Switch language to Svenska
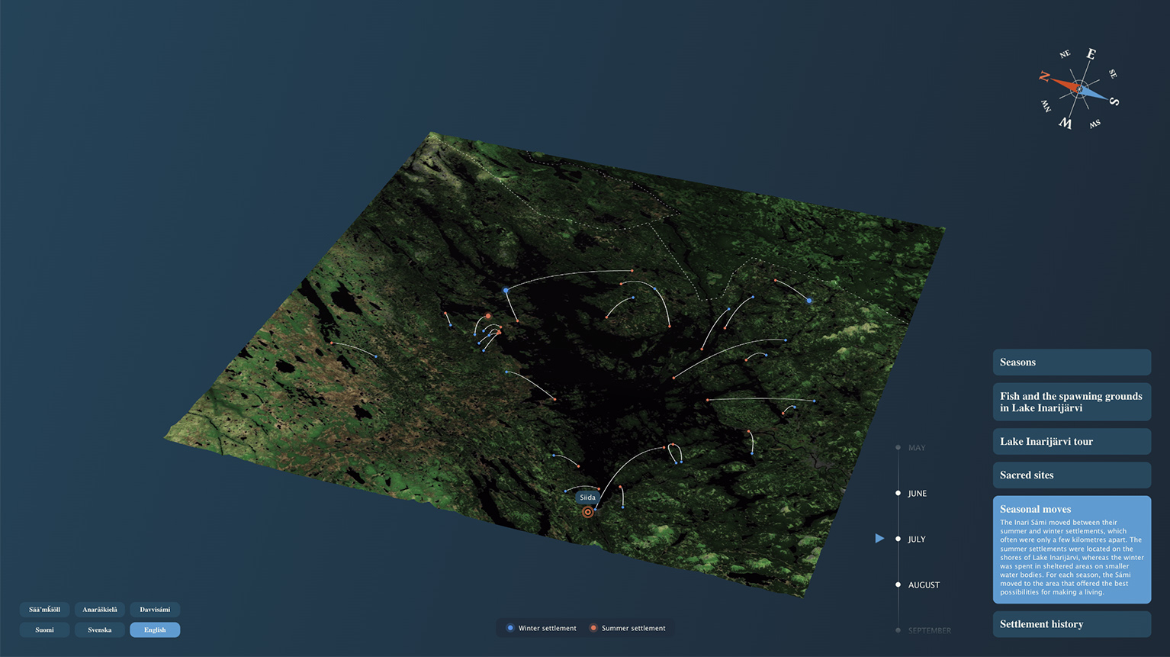 (x=100, y=630)
